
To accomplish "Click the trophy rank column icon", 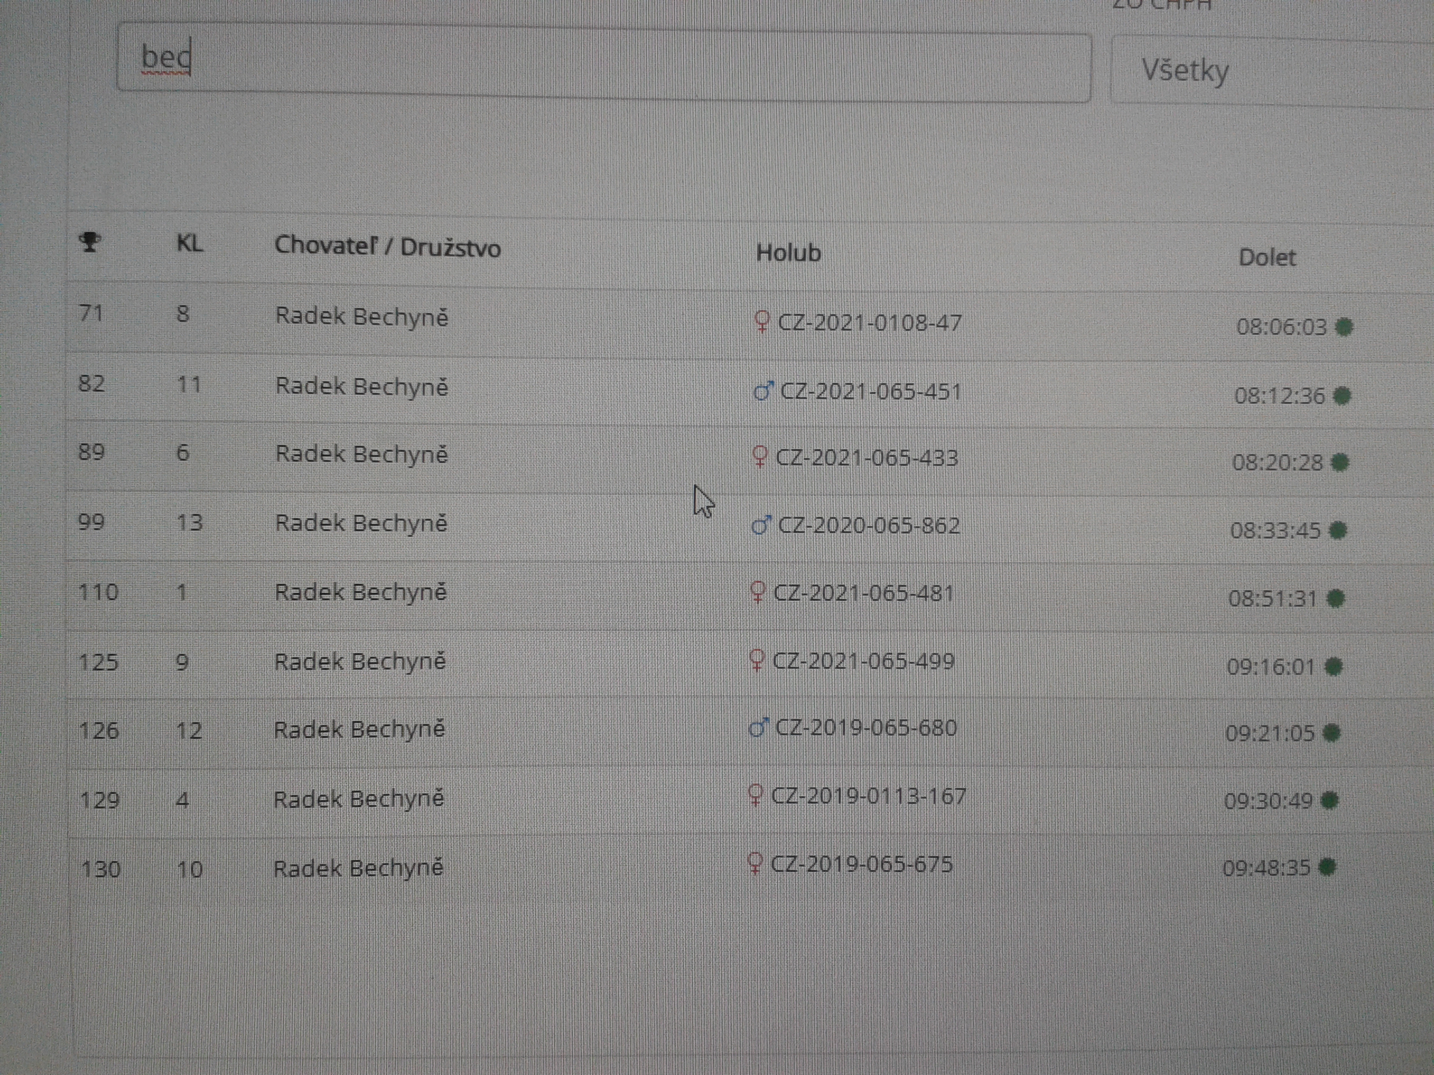I will pyautogui.click(x=90, y=242).
